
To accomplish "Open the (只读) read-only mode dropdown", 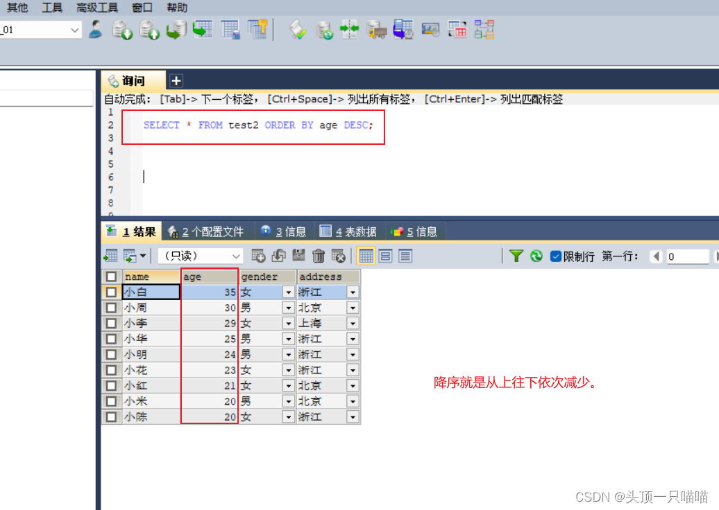I will (199, 256).
